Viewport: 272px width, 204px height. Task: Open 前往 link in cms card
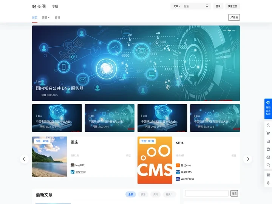coord(234,155)
